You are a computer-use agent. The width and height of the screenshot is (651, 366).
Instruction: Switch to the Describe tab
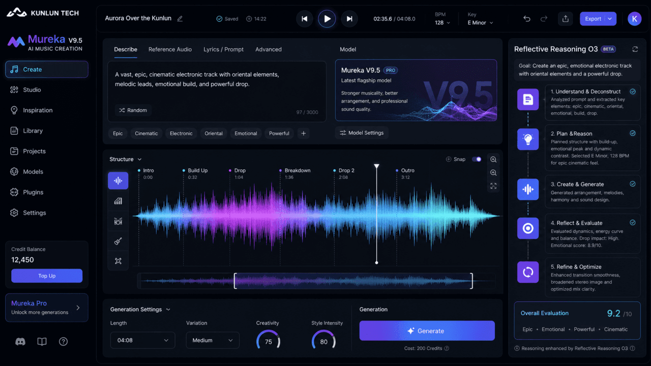click(126, 49)
